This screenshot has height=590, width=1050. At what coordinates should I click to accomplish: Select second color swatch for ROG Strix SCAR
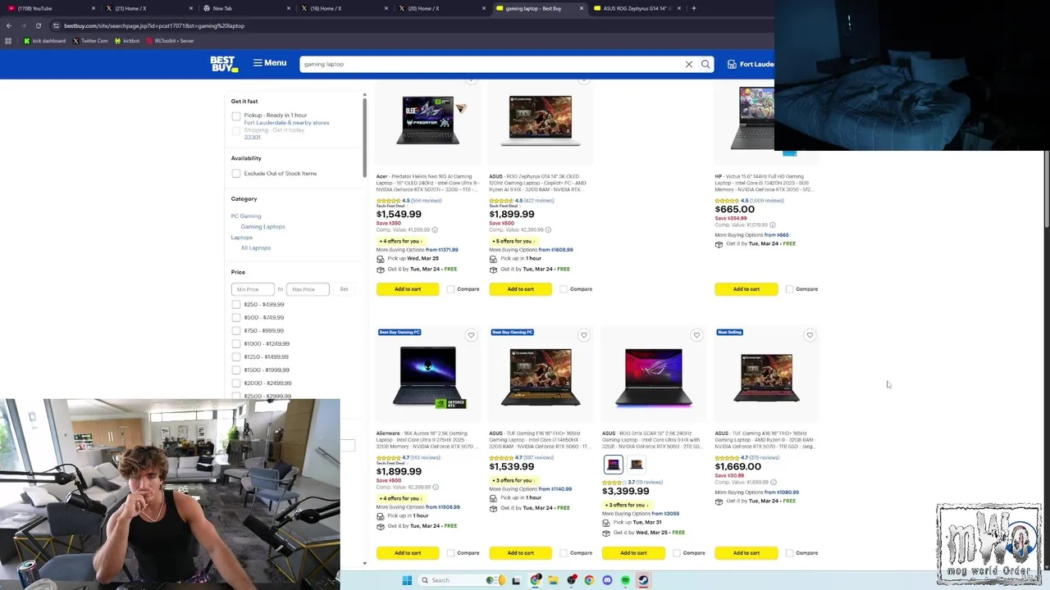(x=637, y=465)
